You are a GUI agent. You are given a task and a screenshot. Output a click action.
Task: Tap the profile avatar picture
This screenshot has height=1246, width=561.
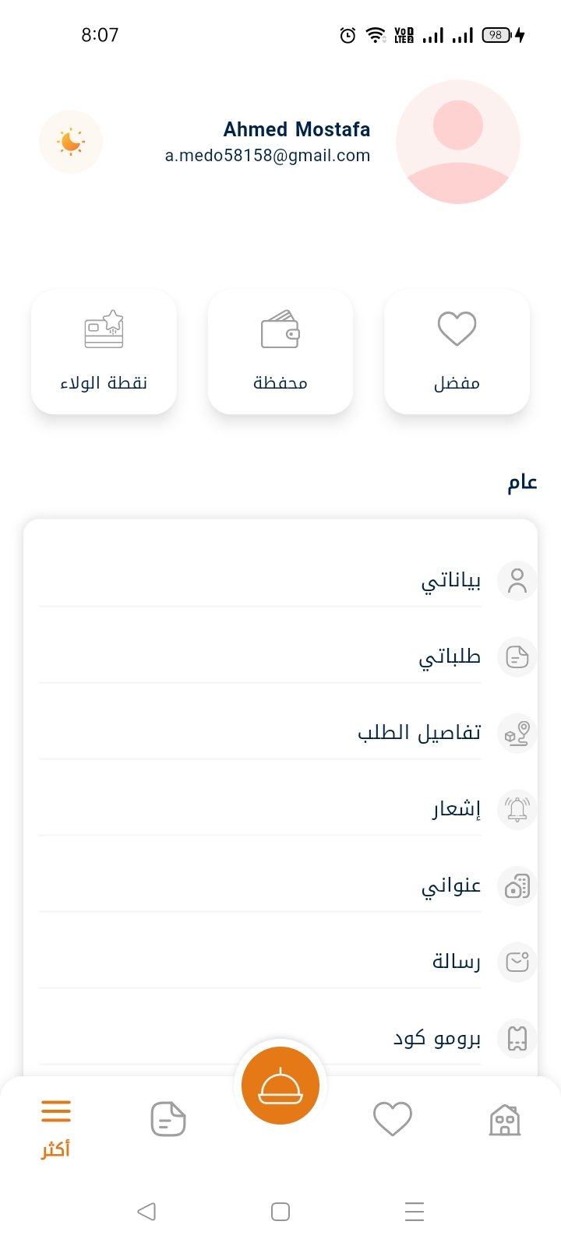coord(458,142)
